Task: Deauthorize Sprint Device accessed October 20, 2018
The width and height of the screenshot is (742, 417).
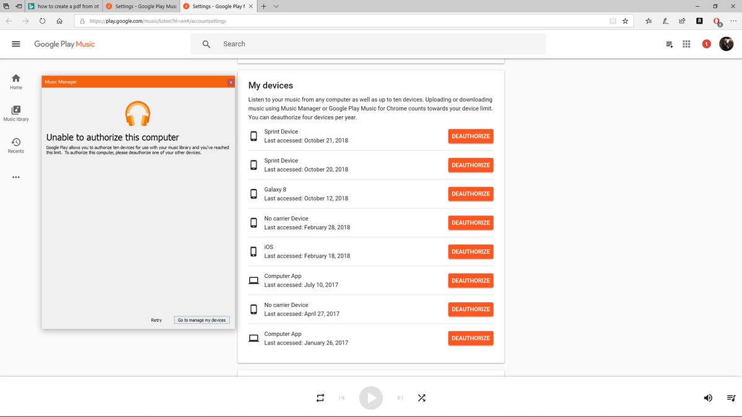Action: click(471, 165)
